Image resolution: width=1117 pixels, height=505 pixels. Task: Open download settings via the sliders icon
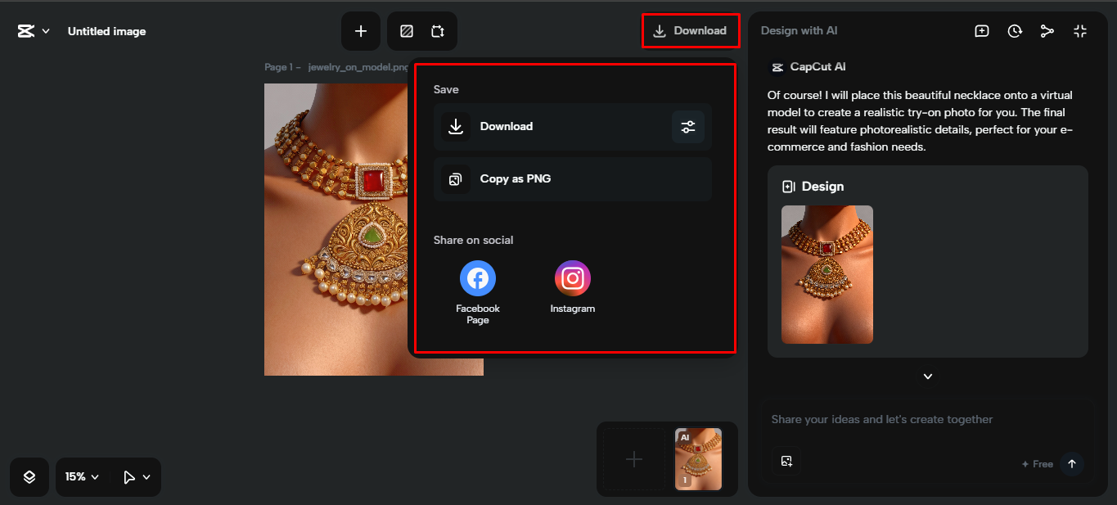[687, 127]
